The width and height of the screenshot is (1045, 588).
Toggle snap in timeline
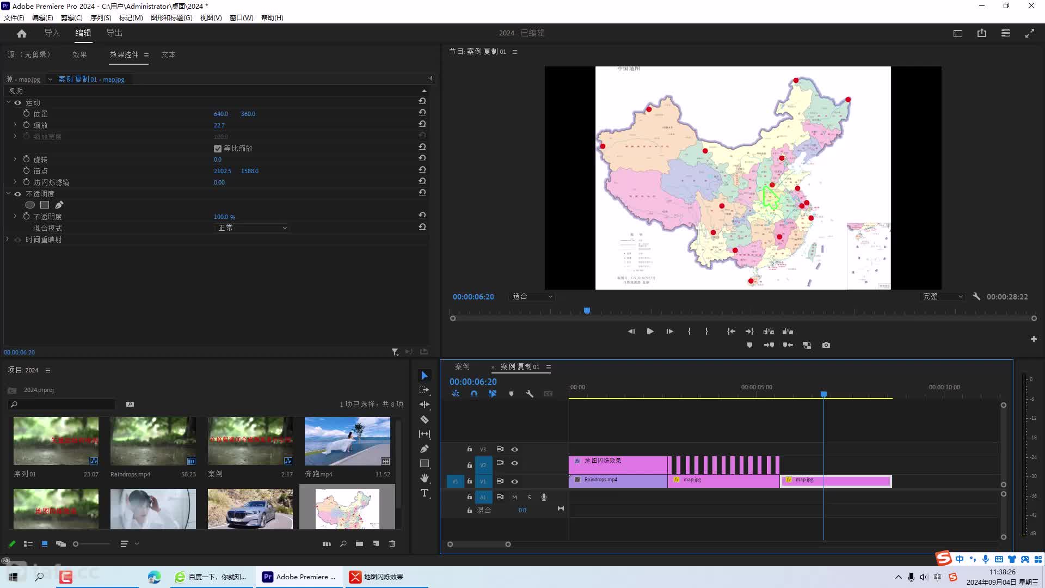tap(474, 394)
